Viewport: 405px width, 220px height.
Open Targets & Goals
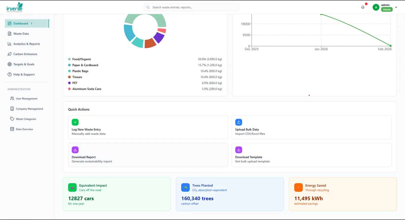coord(27,64)
